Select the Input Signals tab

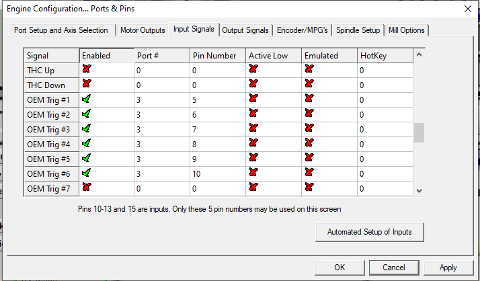click(194, 29)
